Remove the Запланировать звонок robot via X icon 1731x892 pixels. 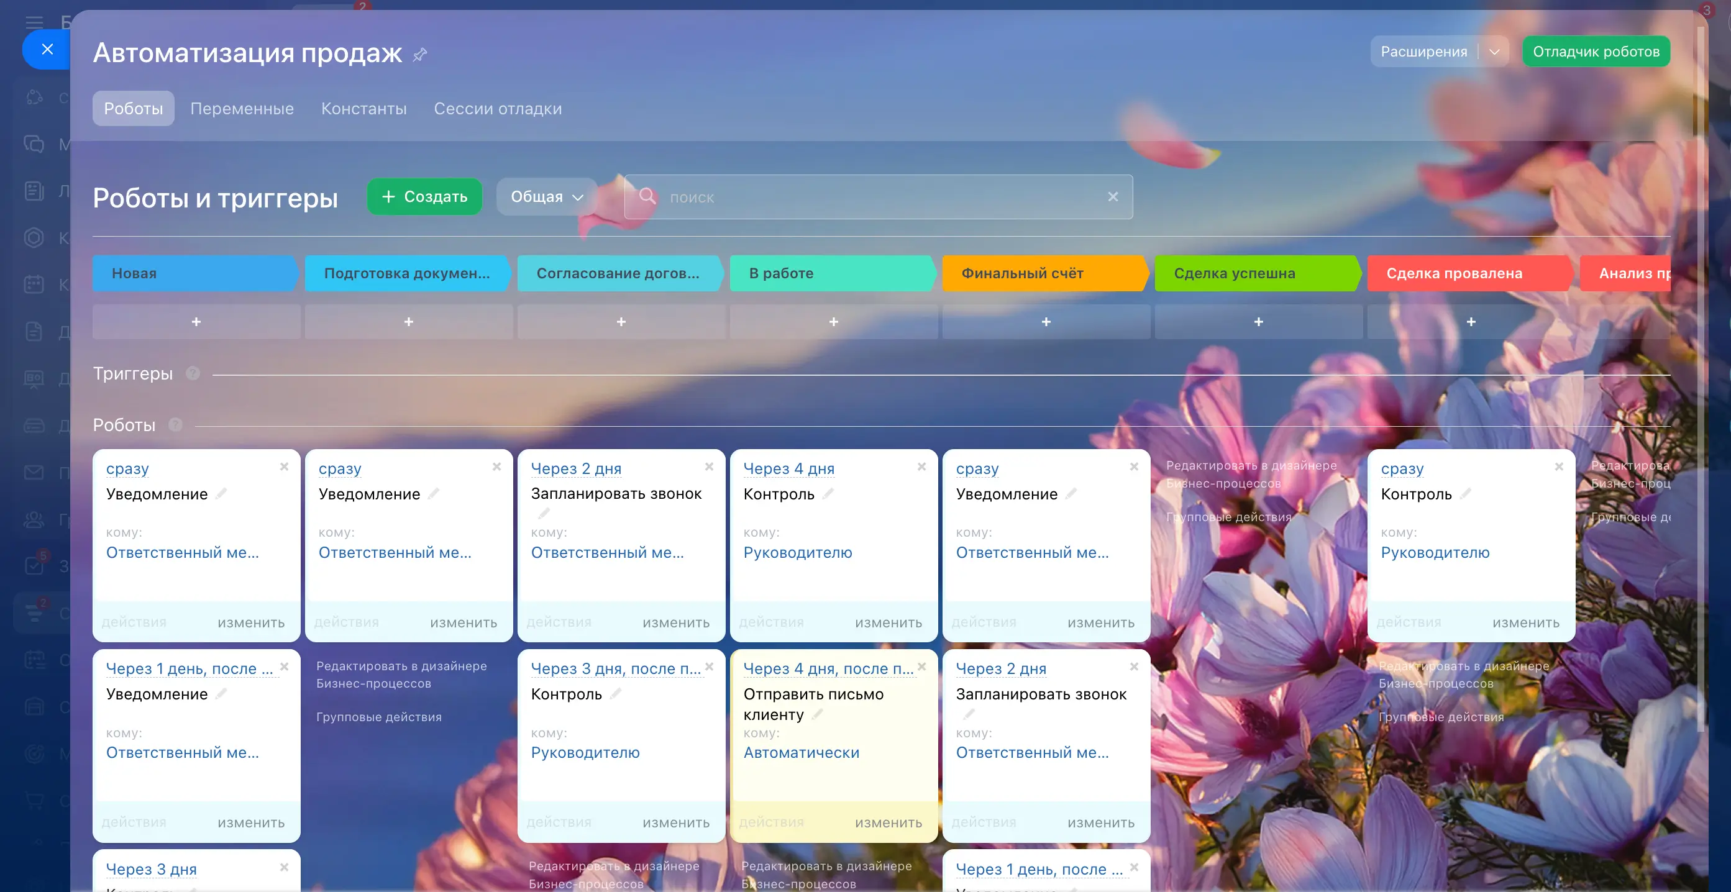[x=709, y=466]
